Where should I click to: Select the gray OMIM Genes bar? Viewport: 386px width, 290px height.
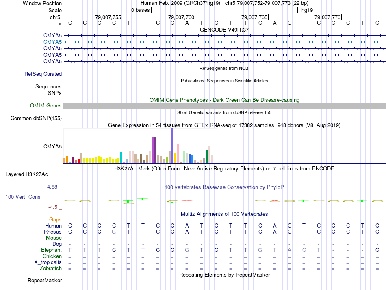pyautogui.click(x=224, y=106)
